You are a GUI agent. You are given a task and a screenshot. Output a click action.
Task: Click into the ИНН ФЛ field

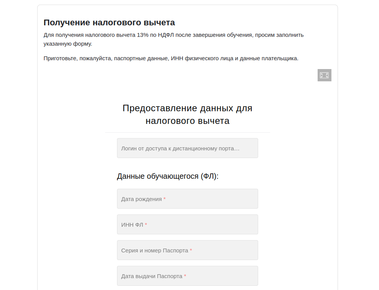click(187, 224)
